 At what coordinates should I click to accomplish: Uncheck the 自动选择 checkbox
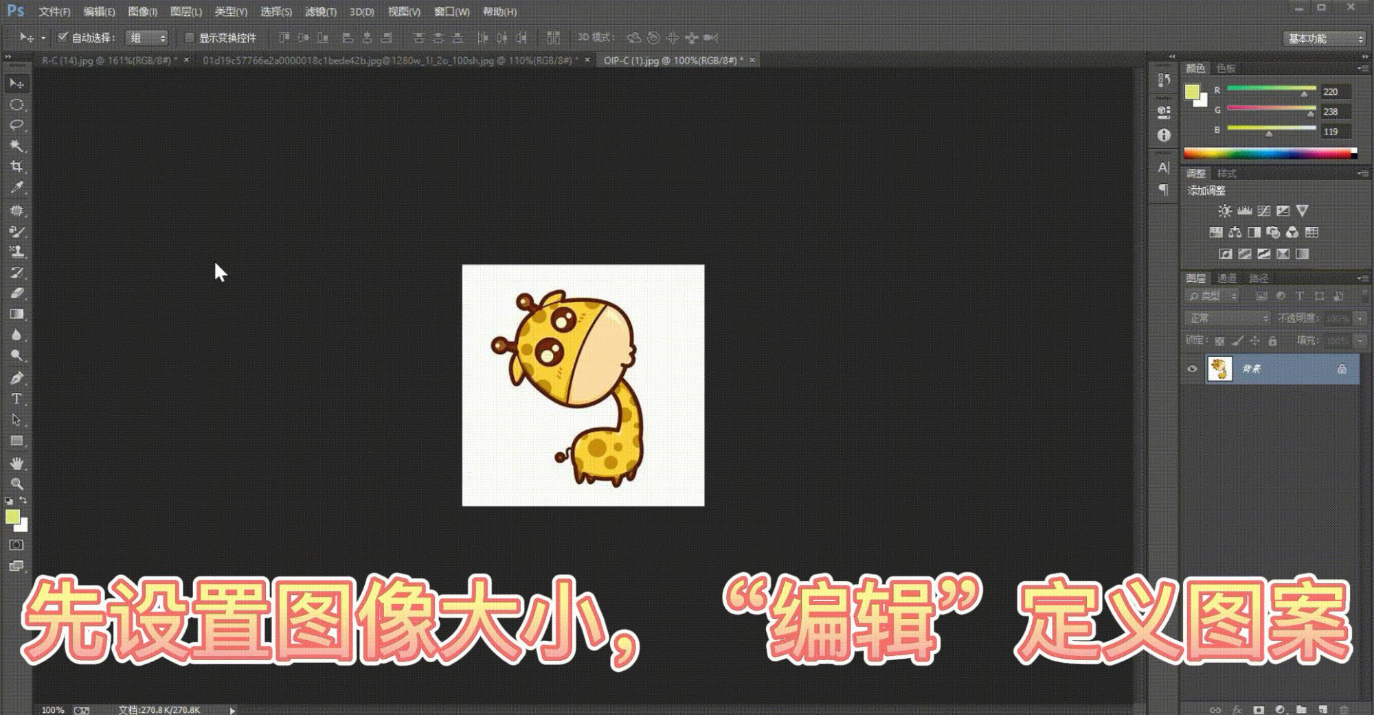click(x=63, y=37)
